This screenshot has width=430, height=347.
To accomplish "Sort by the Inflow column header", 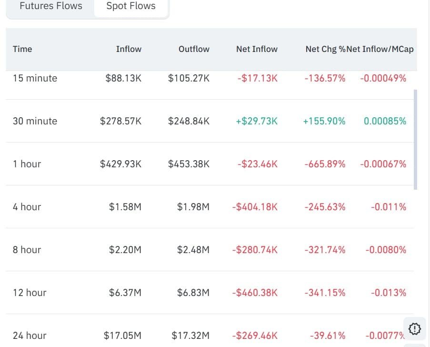I will coord(129,49).
